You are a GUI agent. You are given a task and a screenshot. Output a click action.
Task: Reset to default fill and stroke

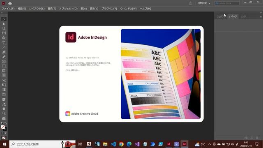tap(2, 123)
